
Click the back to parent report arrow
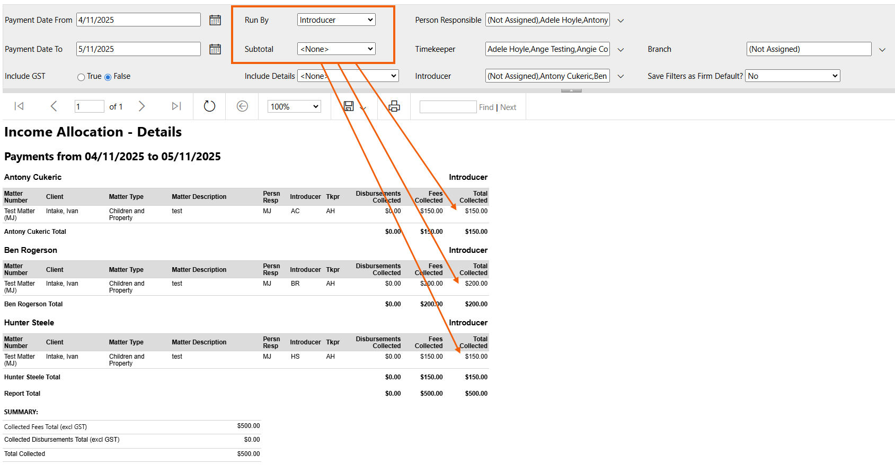242,106
